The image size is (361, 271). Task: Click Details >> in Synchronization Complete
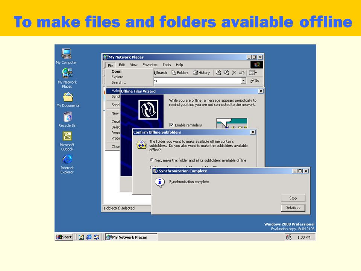click(293, 208)
